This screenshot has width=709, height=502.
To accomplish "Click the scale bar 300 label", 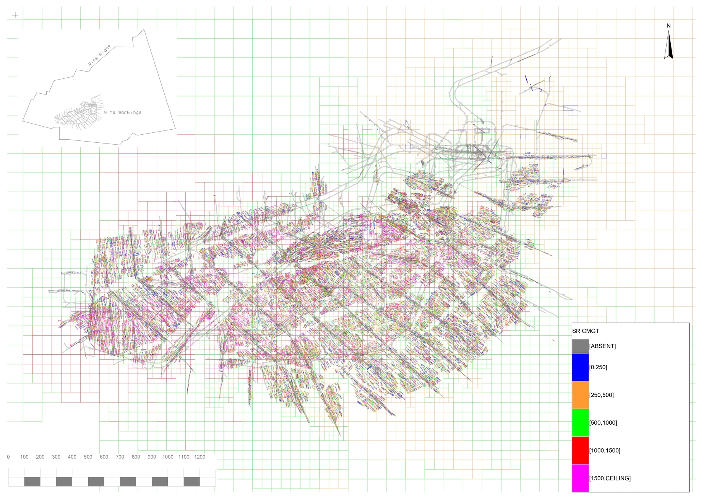I will point(56,457).
